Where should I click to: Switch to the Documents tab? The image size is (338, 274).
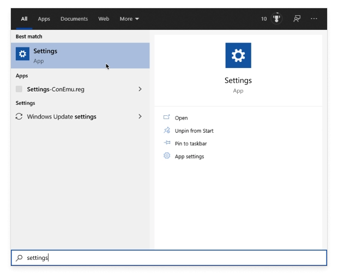74,18
